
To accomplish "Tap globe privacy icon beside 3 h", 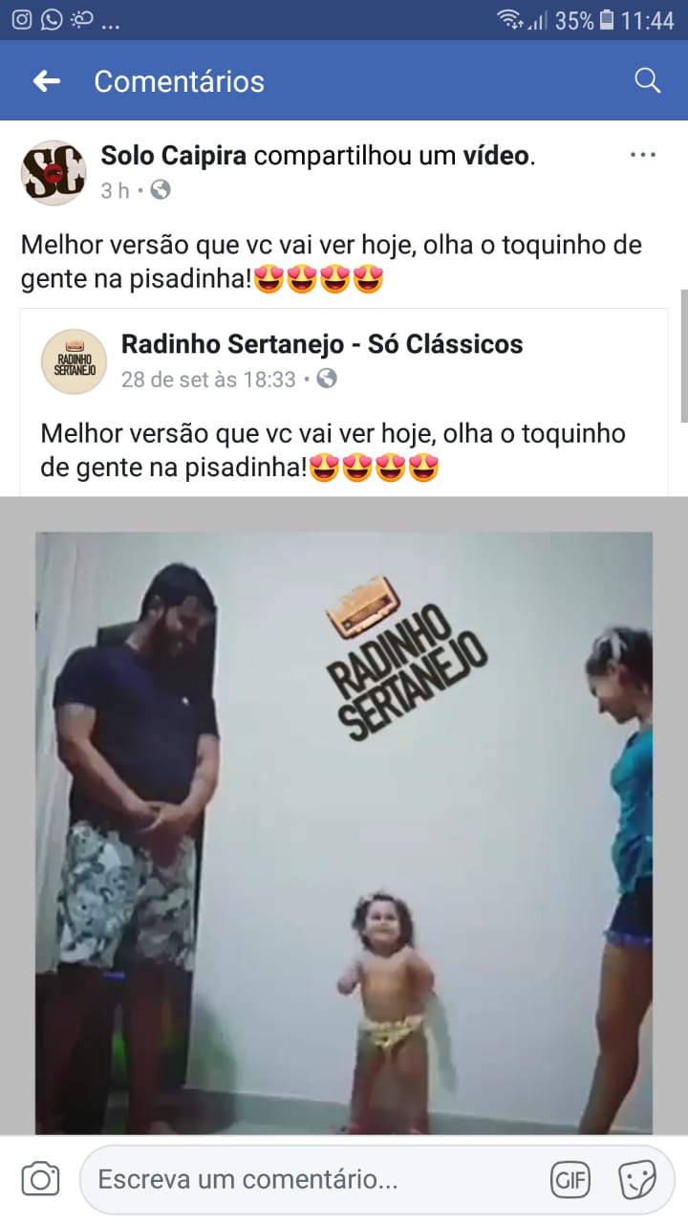I will [161, 190].
